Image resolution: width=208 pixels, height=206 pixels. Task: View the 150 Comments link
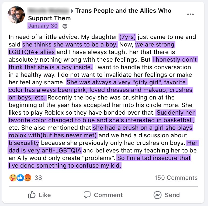point(176,178)
